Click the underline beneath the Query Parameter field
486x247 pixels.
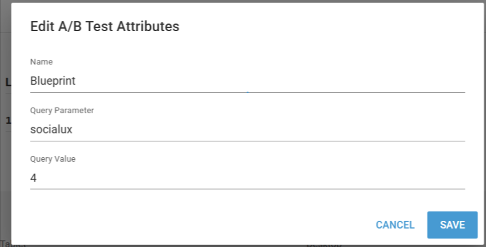coord(247,141)
